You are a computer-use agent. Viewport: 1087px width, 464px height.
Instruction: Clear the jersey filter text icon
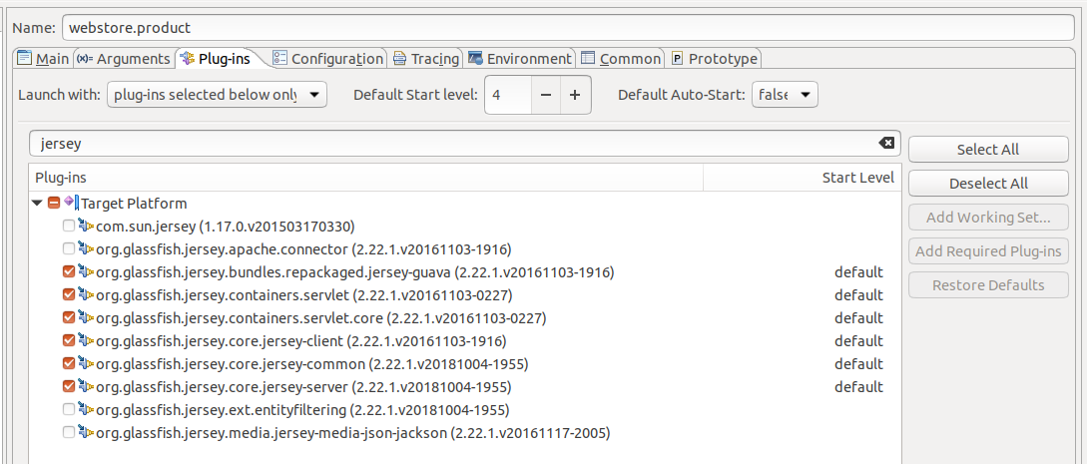[x=886, y=144]
